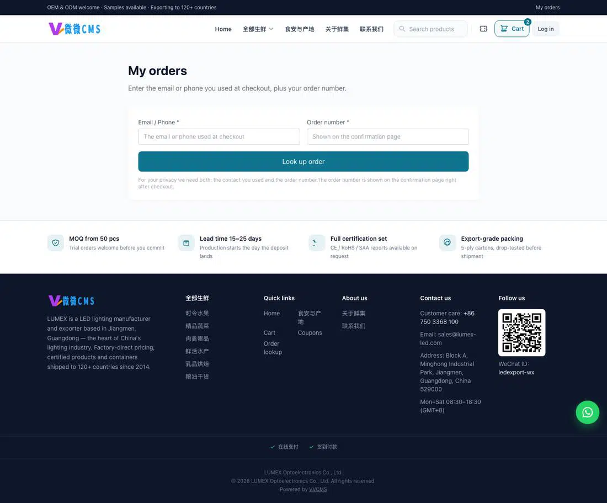The image size is (607, 503).
Task: Click the sales@lumex-led.com email address
Action: tap(448, 338)
